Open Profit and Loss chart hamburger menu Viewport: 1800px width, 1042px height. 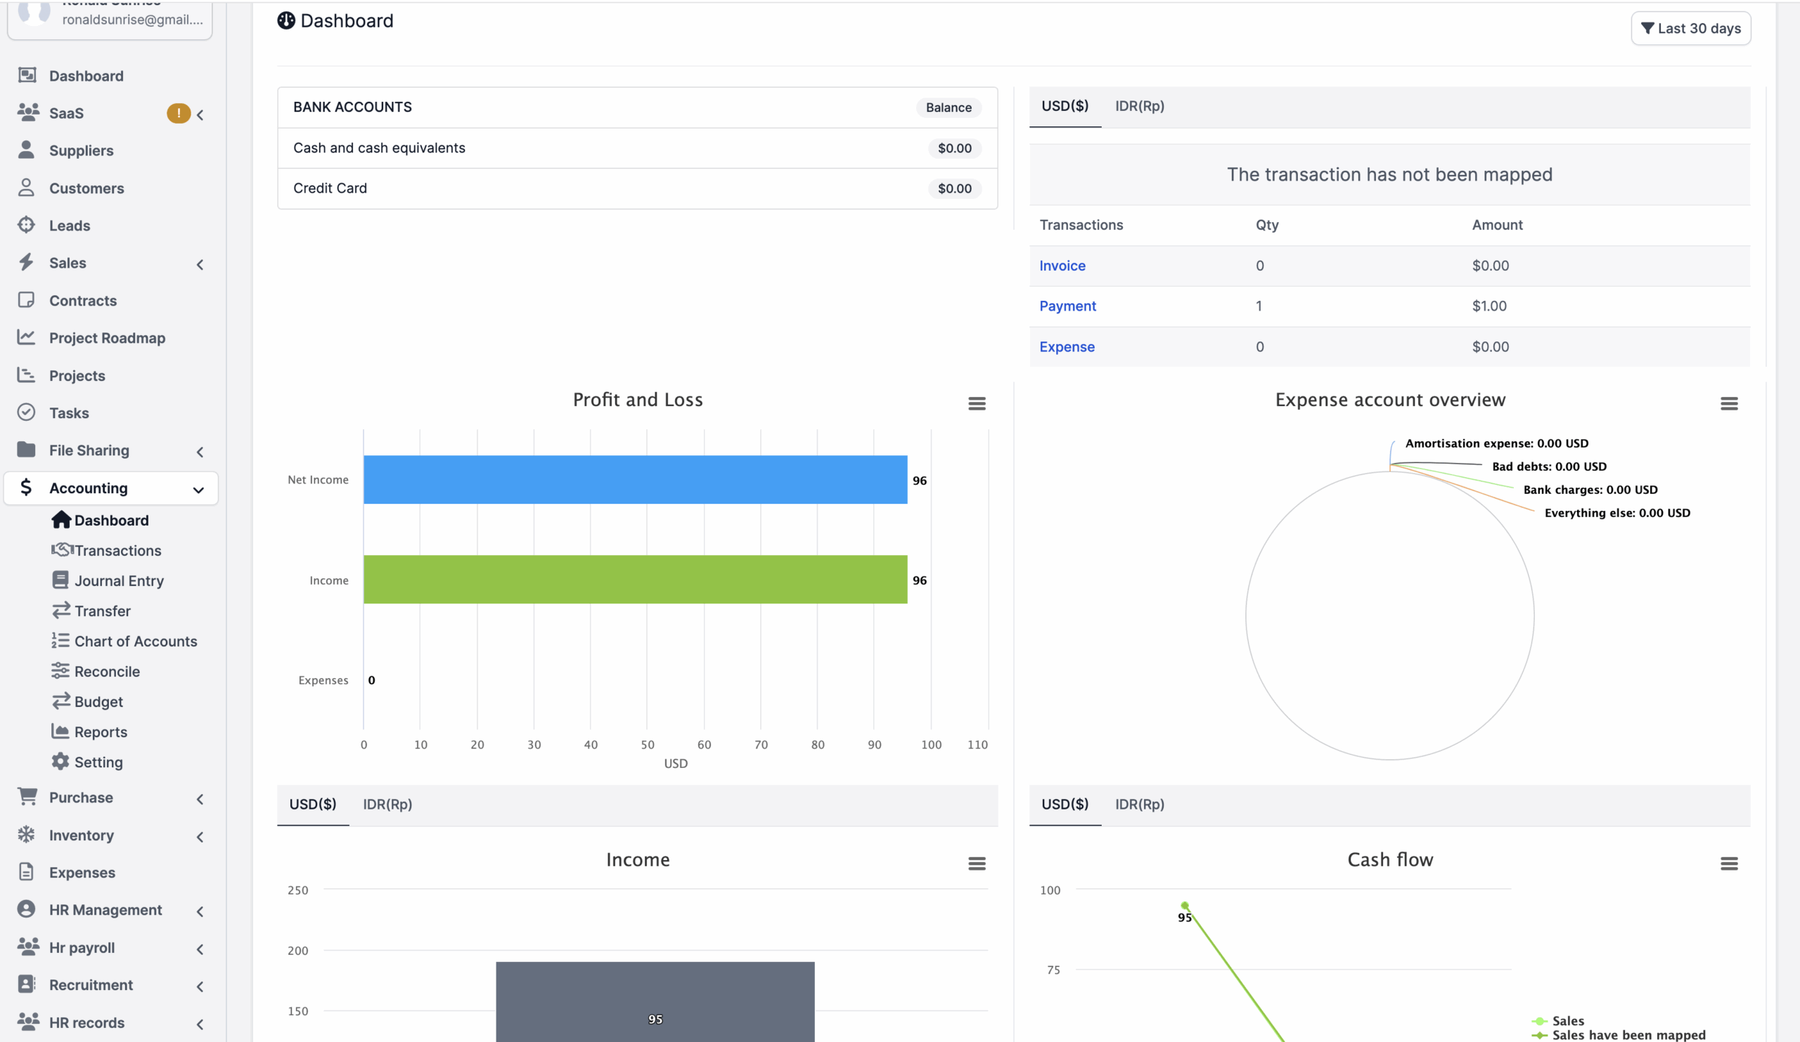[x=977, y=403]
